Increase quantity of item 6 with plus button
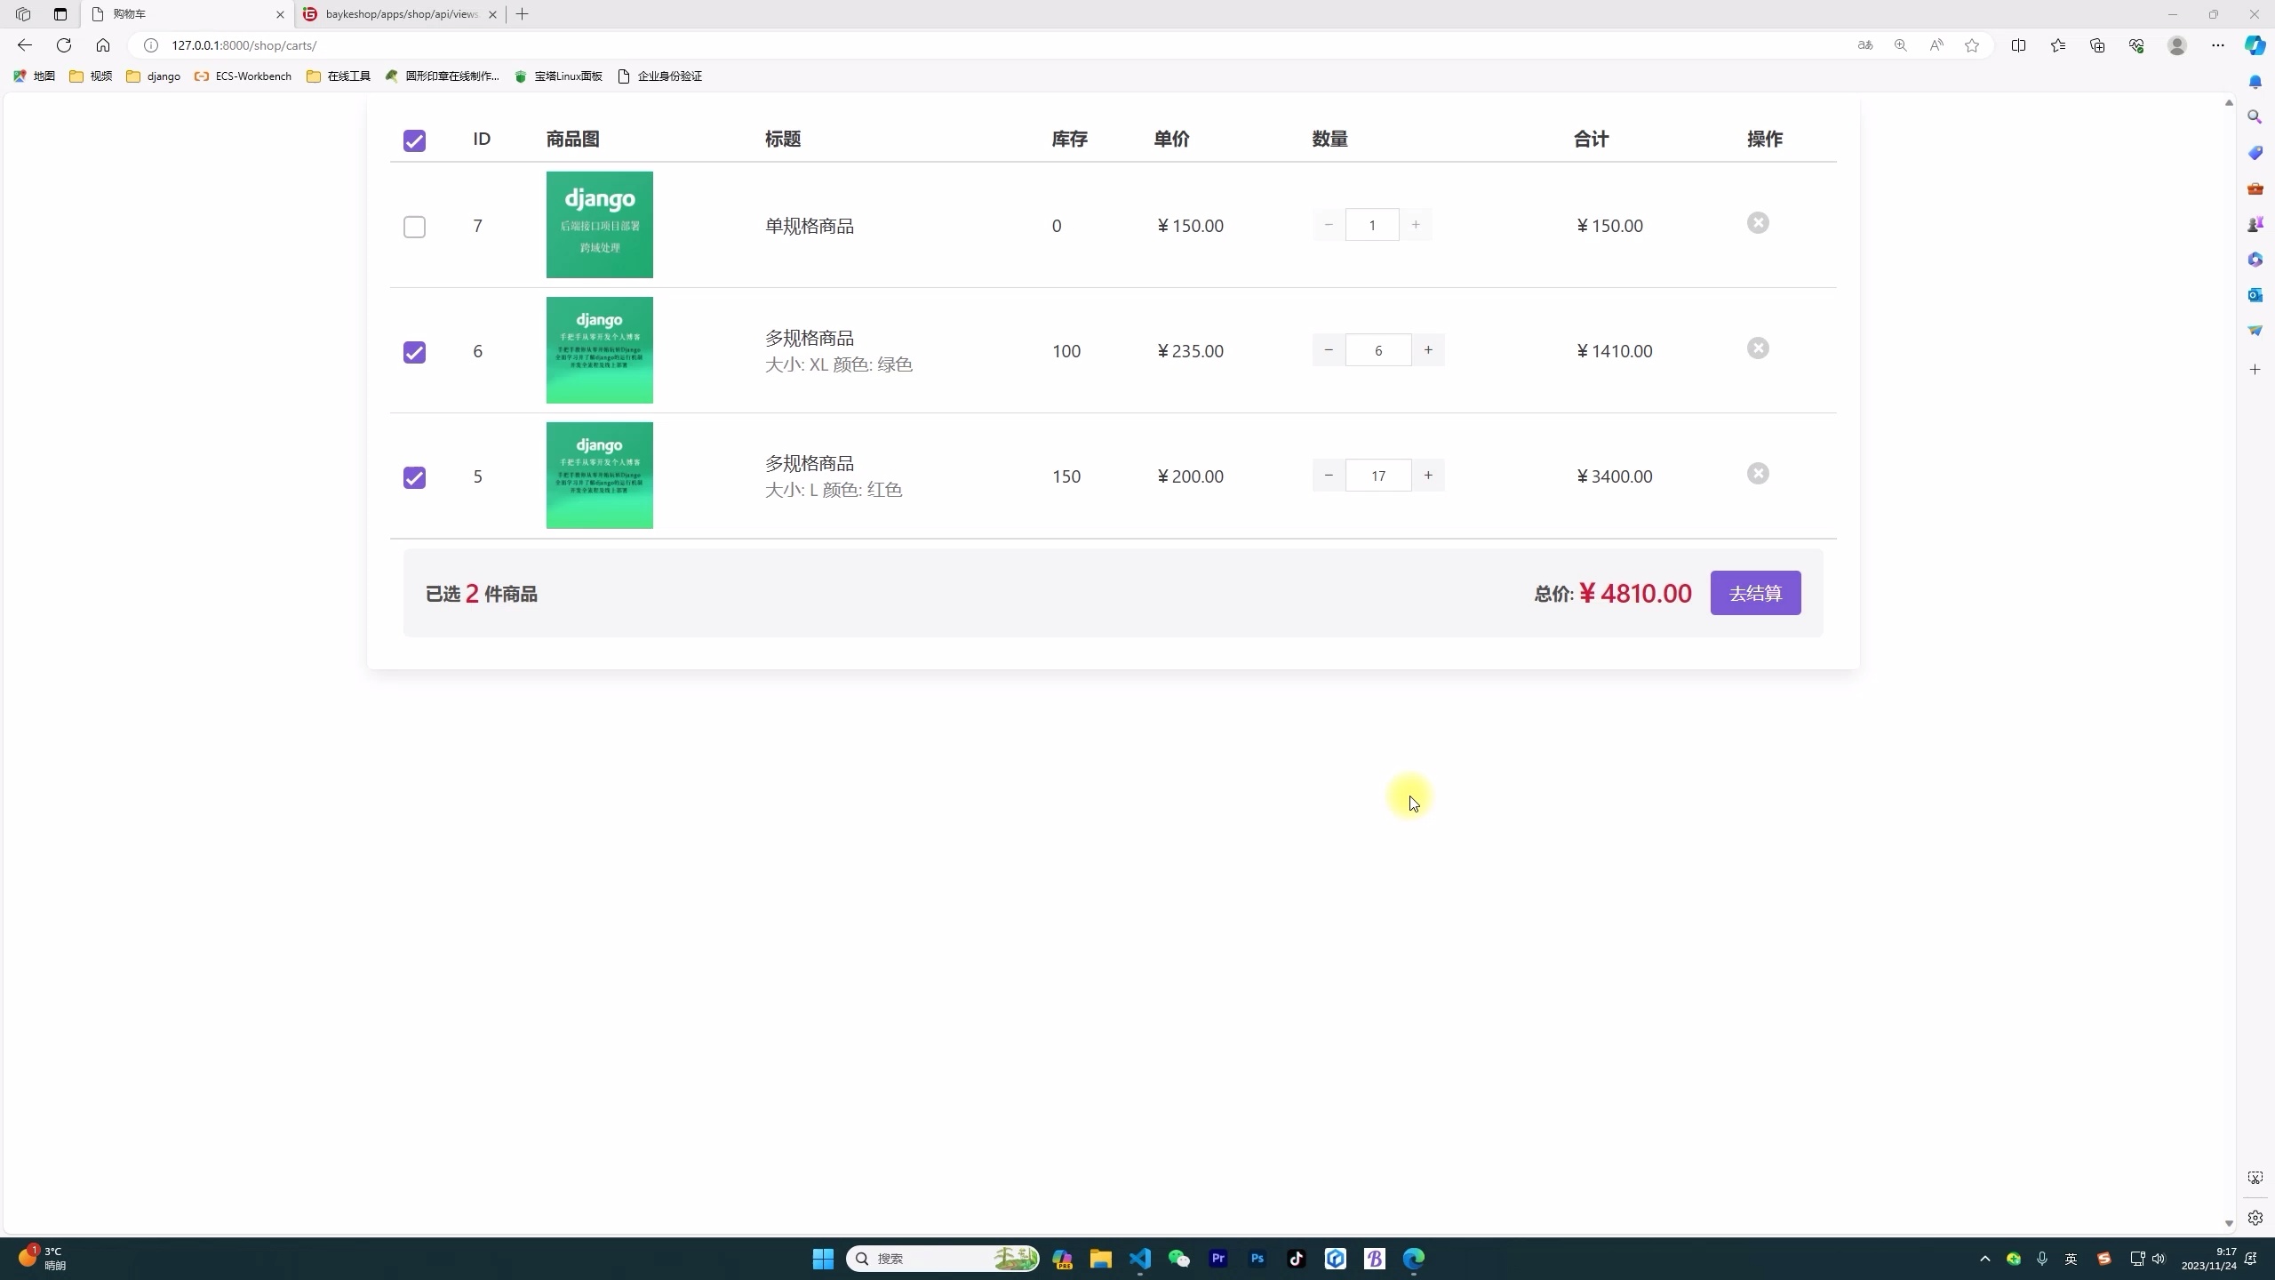This screenshot has height=1280, width=2275. pos(1428,349)
